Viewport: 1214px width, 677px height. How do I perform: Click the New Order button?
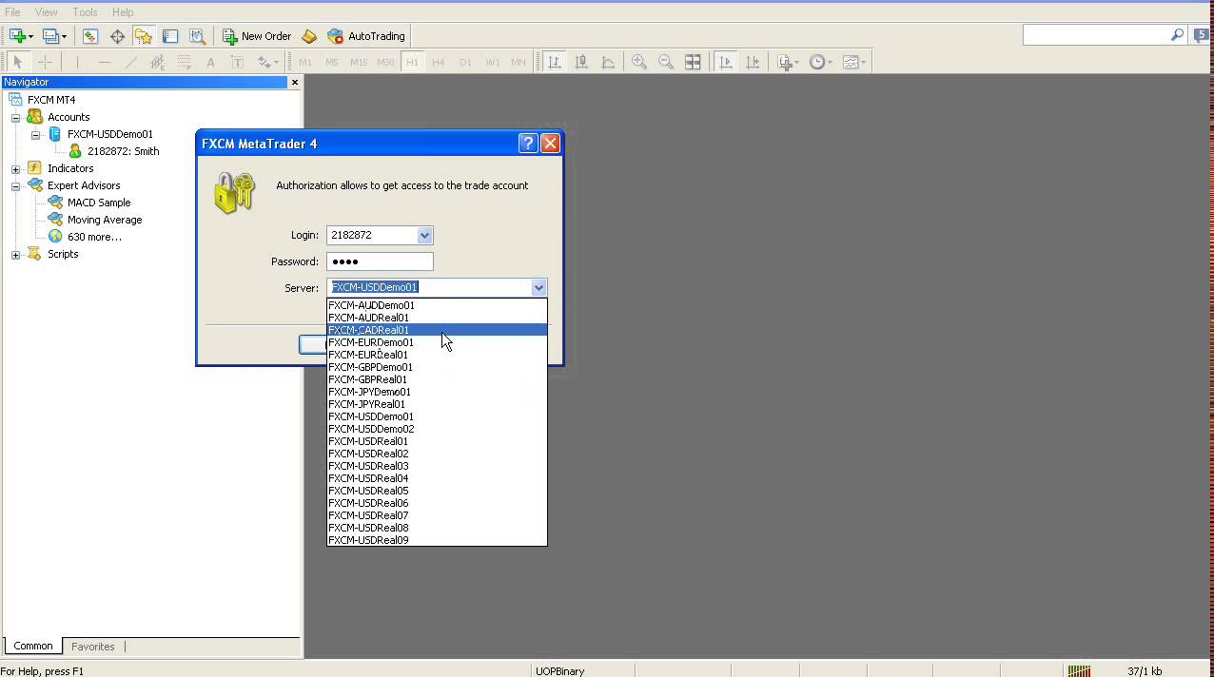257,36
